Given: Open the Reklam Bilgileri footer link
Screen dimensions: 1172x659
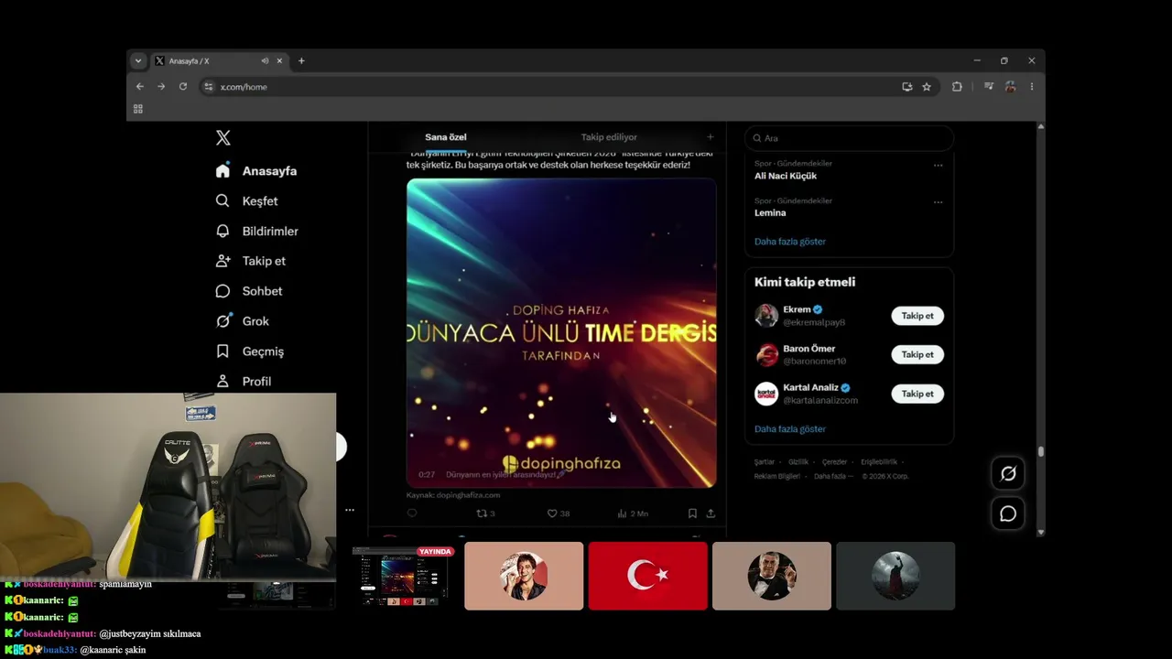Looking at the screenshot, I should tap(777, 476).
